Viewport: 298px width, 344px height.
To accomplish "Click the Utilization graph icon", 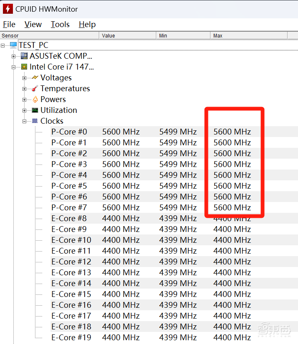I will point(35,110).
